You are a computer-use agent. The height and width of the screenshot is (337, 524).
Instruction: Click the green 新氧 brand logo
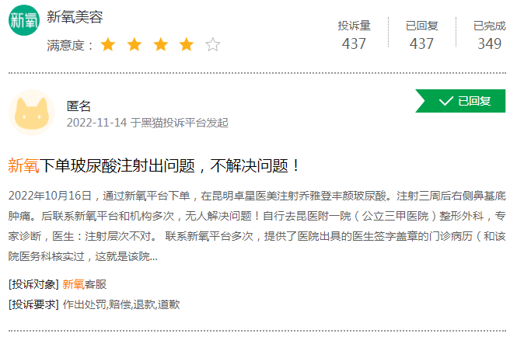pos(24,20)
